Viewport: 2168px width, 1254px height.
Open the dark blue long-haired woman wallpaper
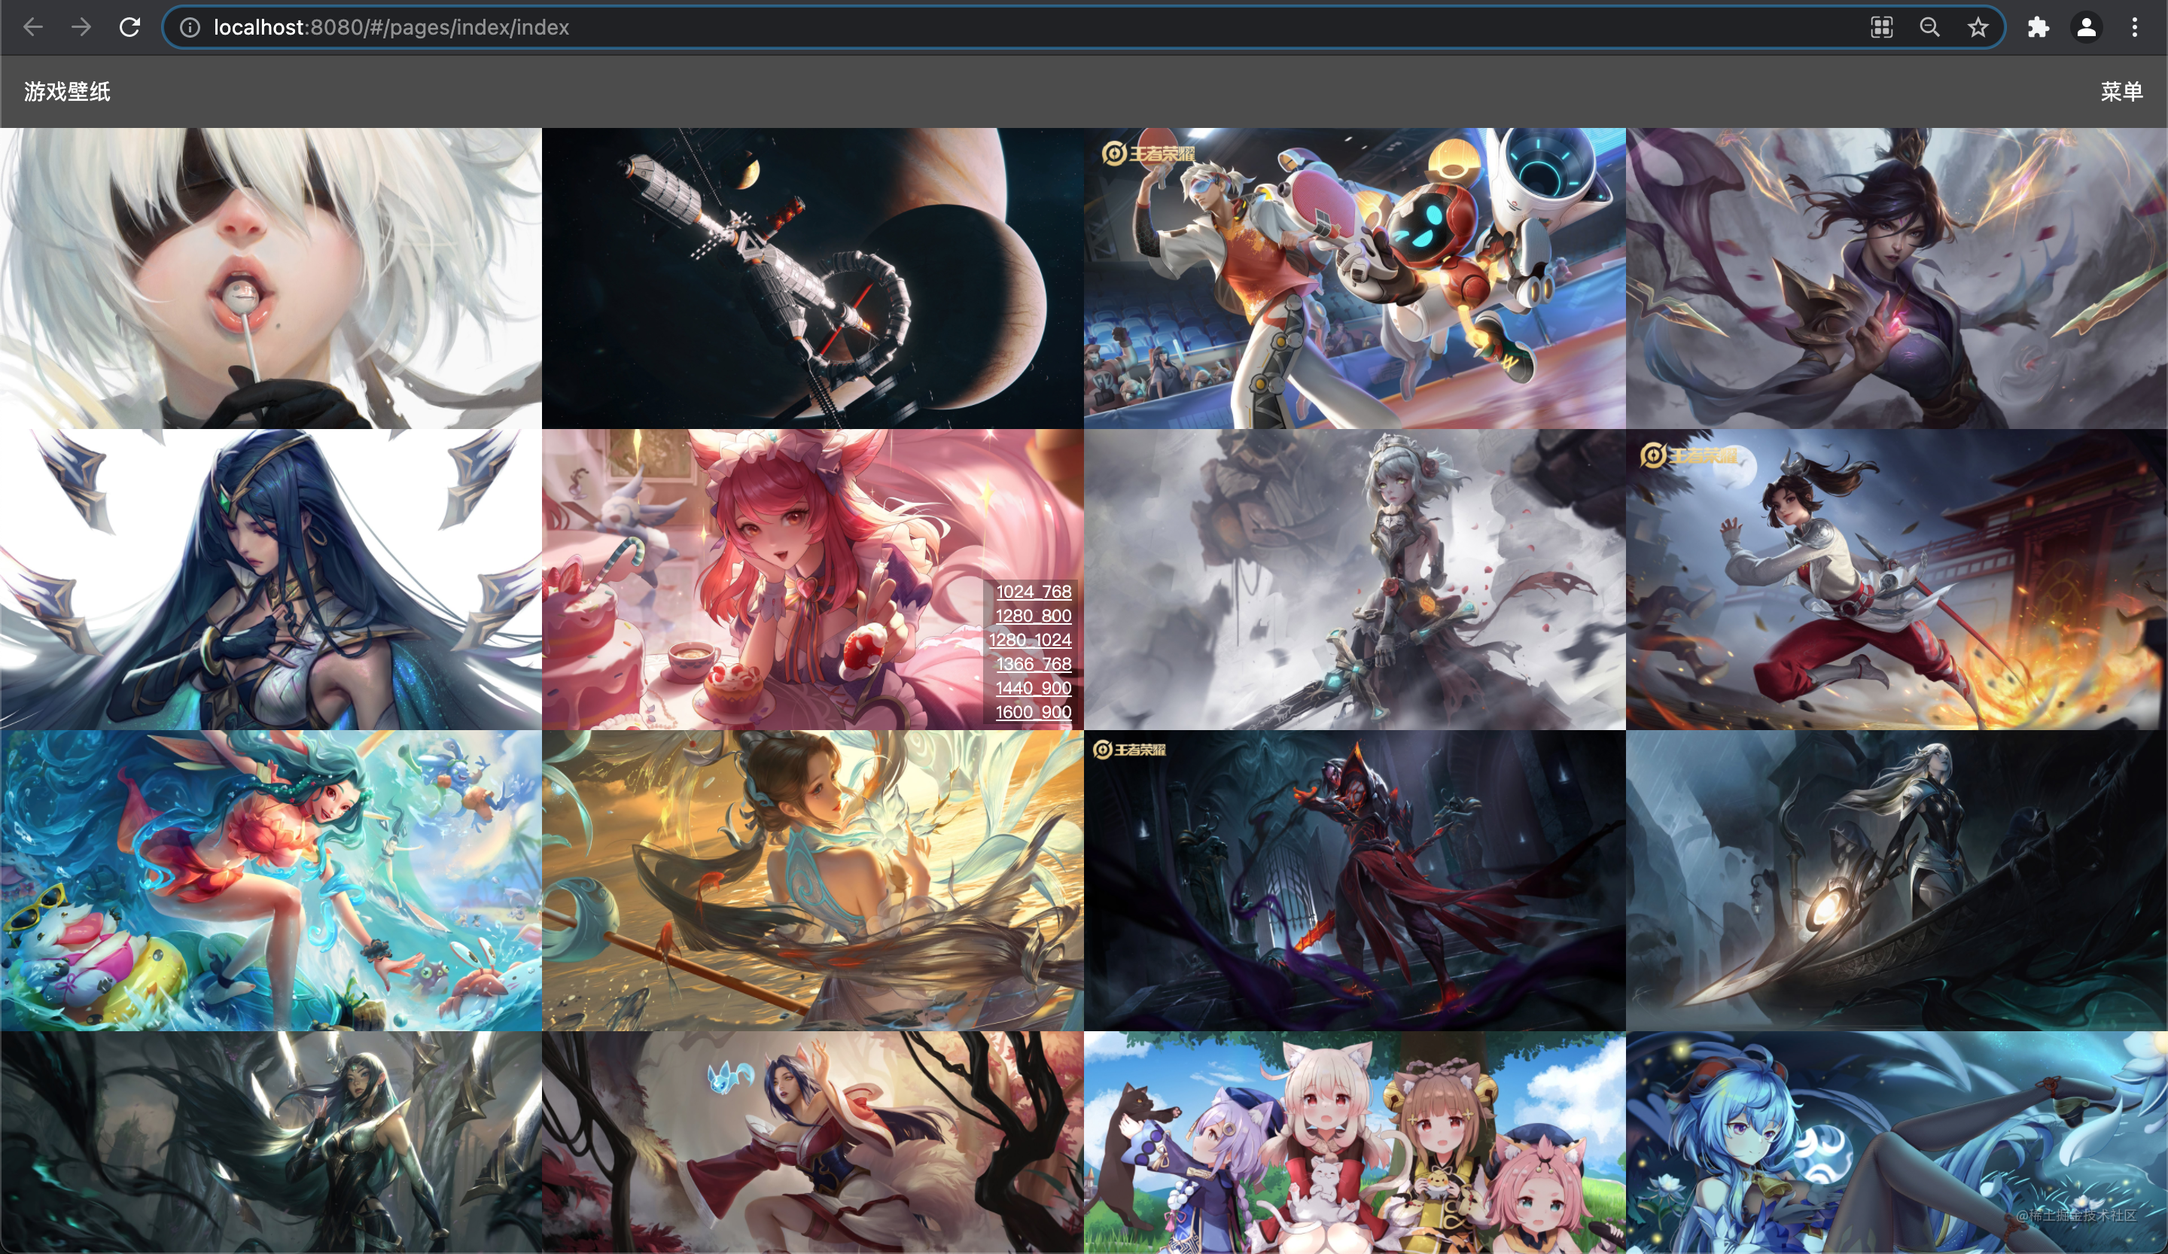271,580
